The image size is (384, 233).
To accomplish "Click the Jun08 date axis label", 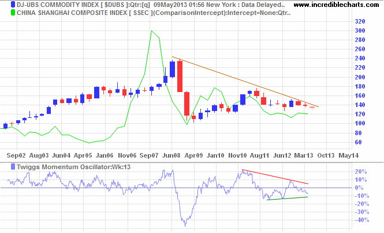I will [x=171, y=155].
